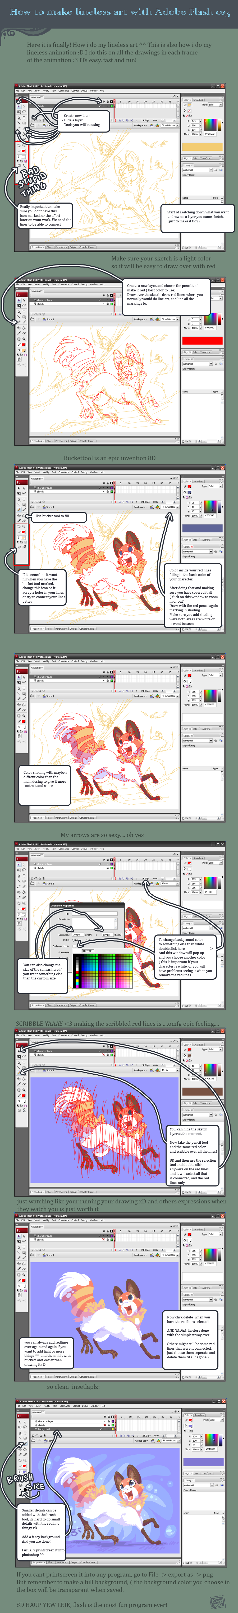
Task: Pick the Eraser tool in the second Flash window
Action: (24, 333)
